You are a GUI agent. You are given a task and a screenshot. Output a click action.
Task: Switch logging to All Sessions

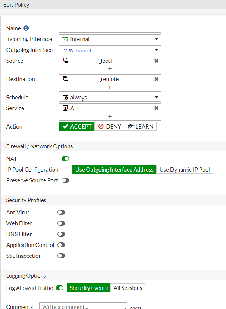click(128, 288)
